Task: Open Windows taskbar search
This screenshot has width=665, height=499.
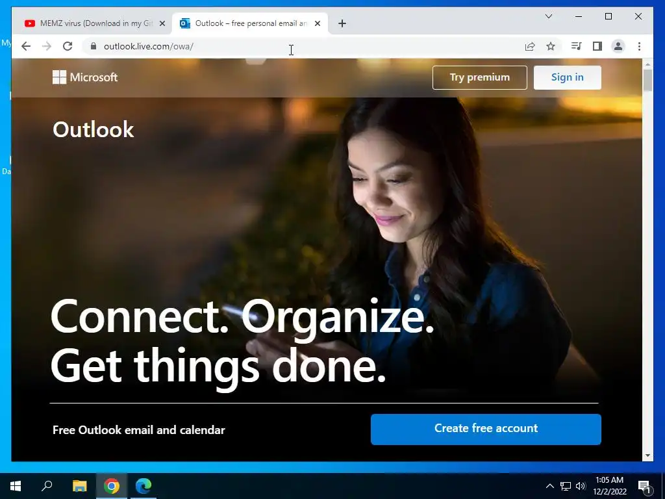Action: pyautogui.click(x=47, y=486)
